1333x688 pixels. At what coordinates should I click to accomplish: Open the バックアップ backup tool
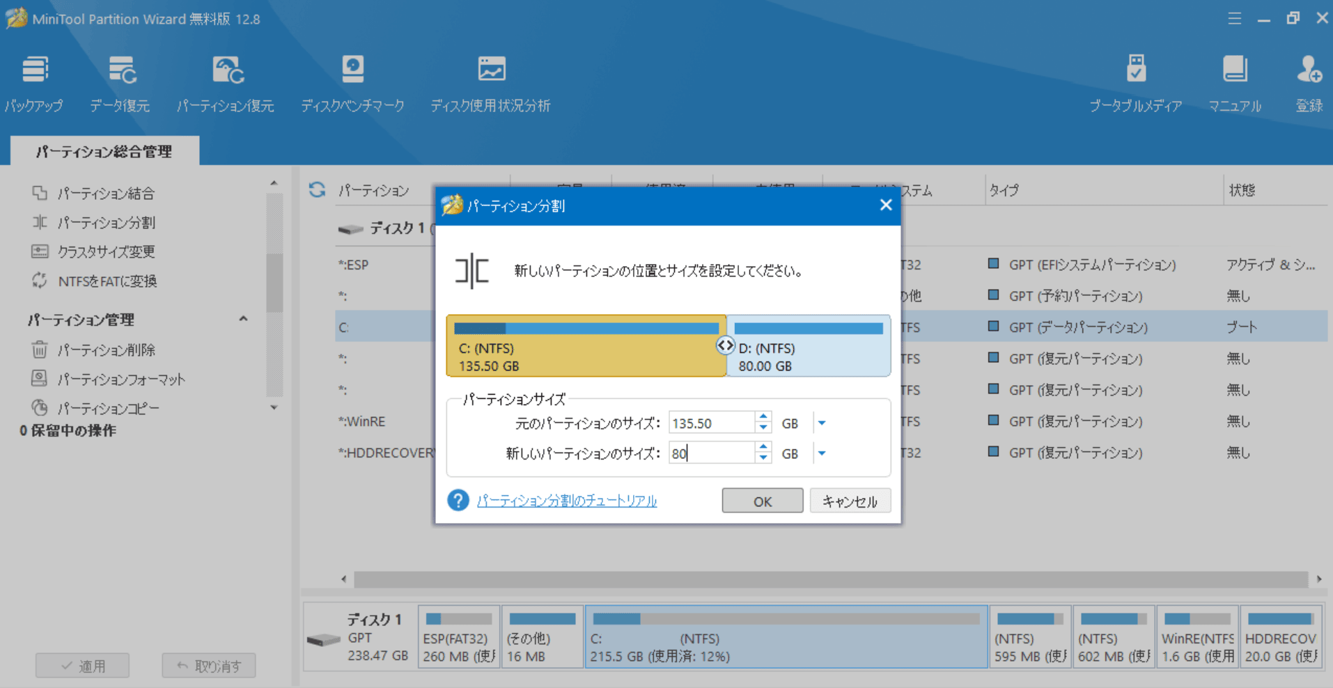click(x=33, y=84)
